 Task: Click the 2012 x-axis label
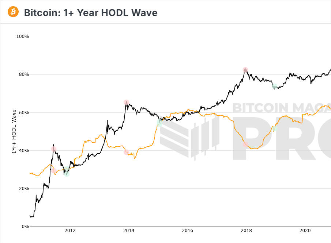(70, 231)
